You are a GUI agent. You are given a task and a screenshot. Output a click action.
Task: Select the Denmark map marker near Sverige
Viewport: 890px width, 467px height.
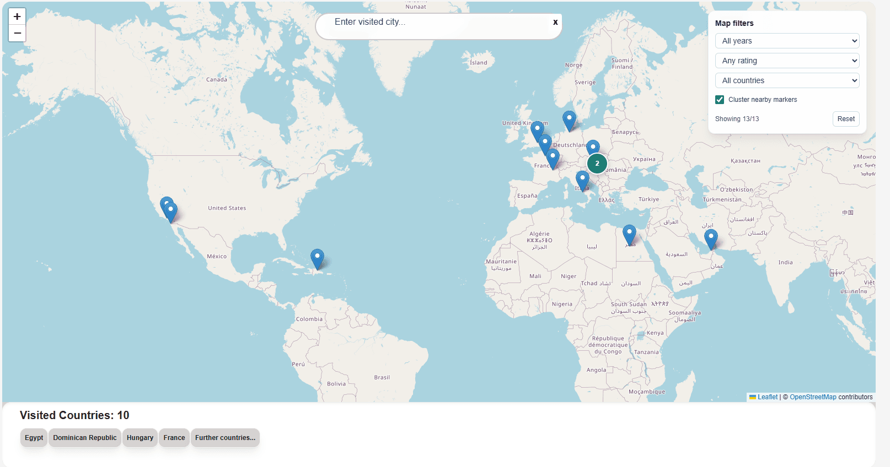569,121
